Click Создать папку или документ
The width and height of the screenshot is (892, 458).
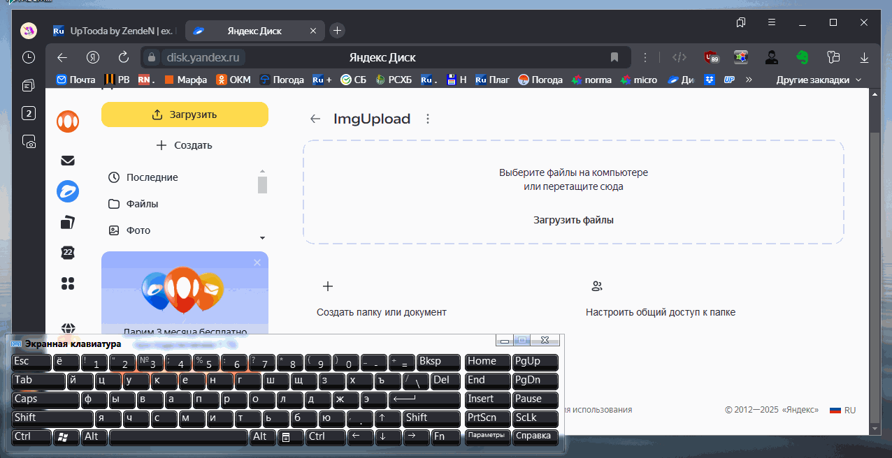381,312
